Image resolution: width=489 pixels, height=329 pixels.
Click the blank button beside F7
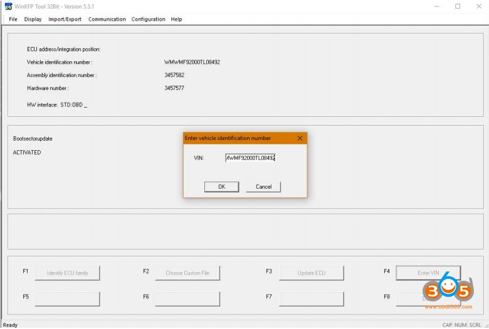[x=312, y=298]
